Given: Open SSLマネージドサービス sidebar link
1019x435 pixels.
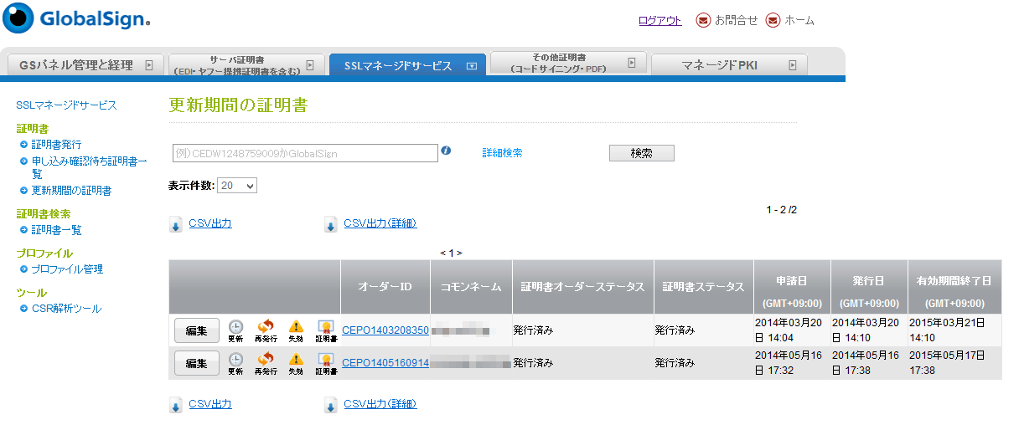Looking at the screenshot, I should point(67,105).
